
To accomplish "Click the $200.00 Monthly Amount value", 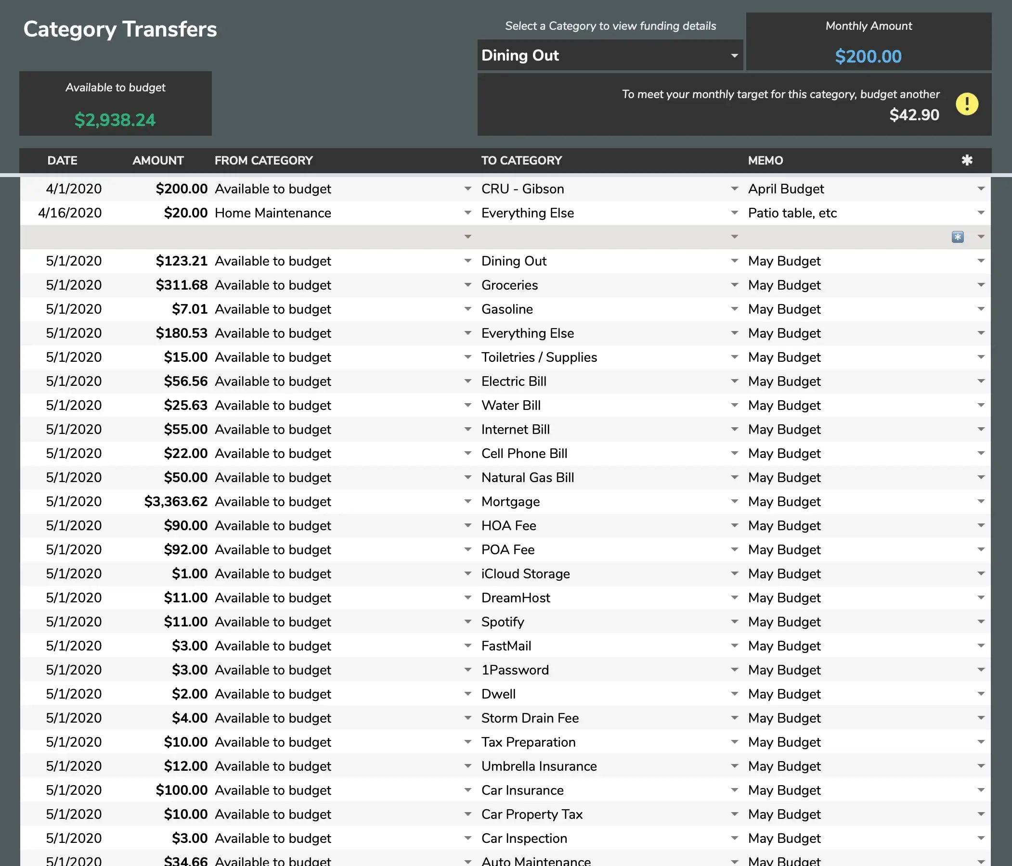I will [x=869, y=56].
